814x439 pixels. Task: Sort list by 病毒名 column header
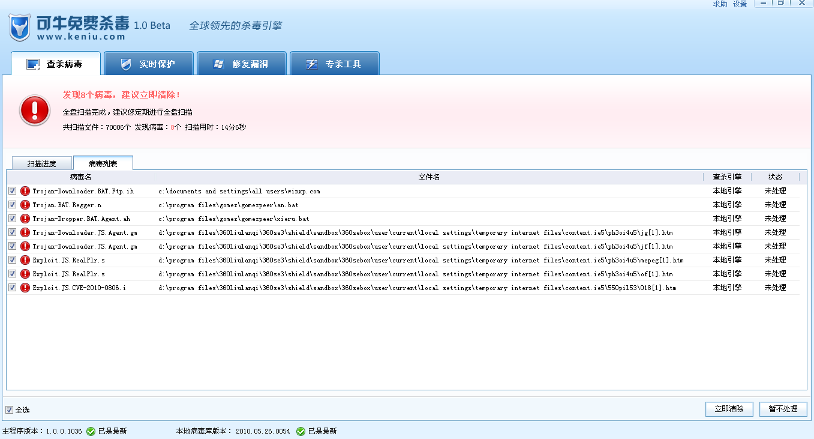click(81, 177)
